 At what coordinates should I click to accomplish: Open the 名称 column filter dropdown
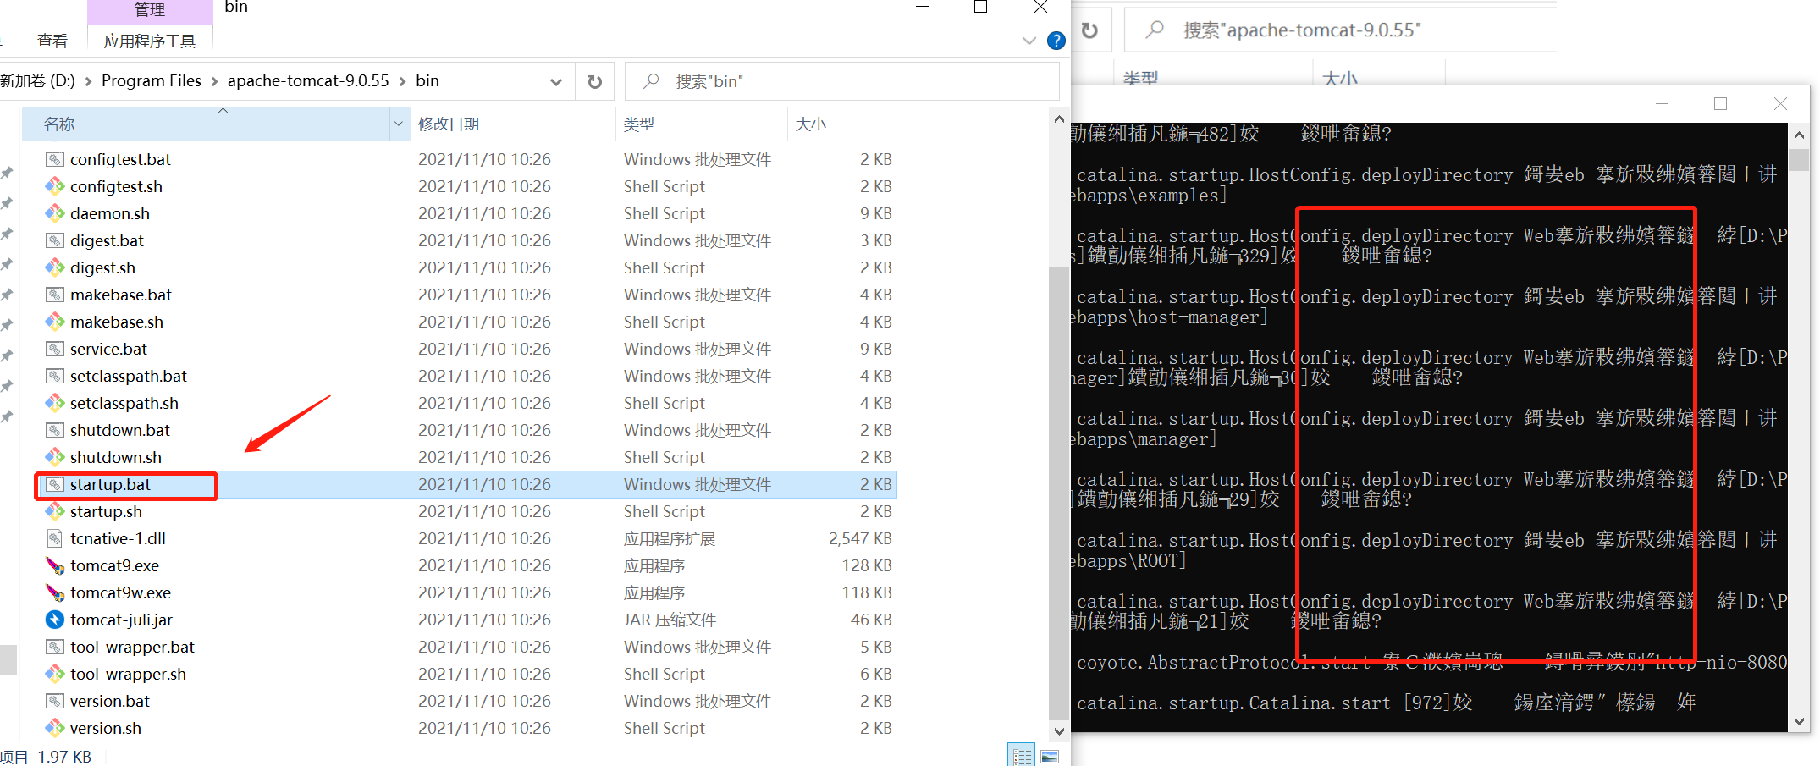(399, 124)
